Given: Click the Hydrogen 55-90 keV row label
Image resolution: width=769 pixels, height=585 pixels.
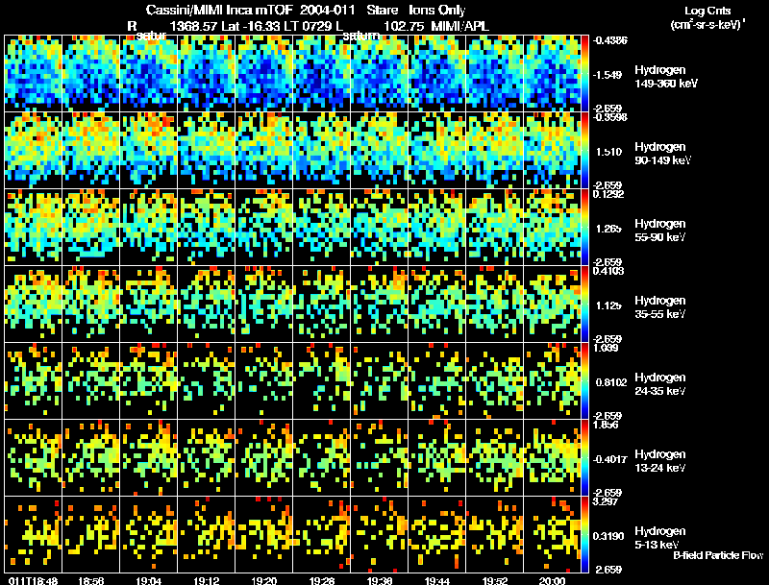Looking at the screenshot, I should pos(660,231).
